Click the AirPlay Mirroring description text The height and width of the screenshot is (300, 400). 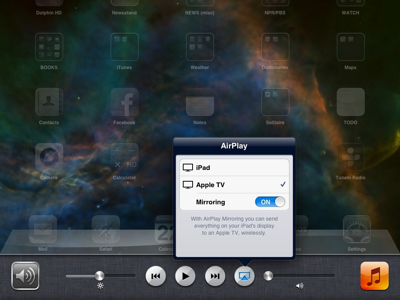click(x=234, y=226)
